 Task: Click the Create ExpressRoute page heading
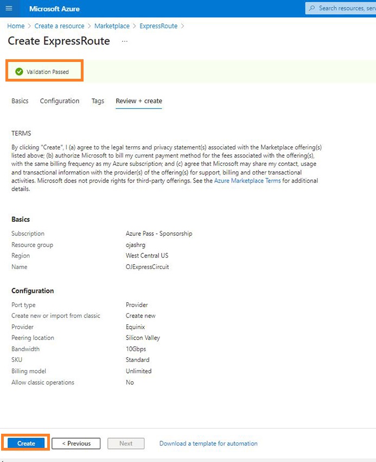tap(59, 41)
